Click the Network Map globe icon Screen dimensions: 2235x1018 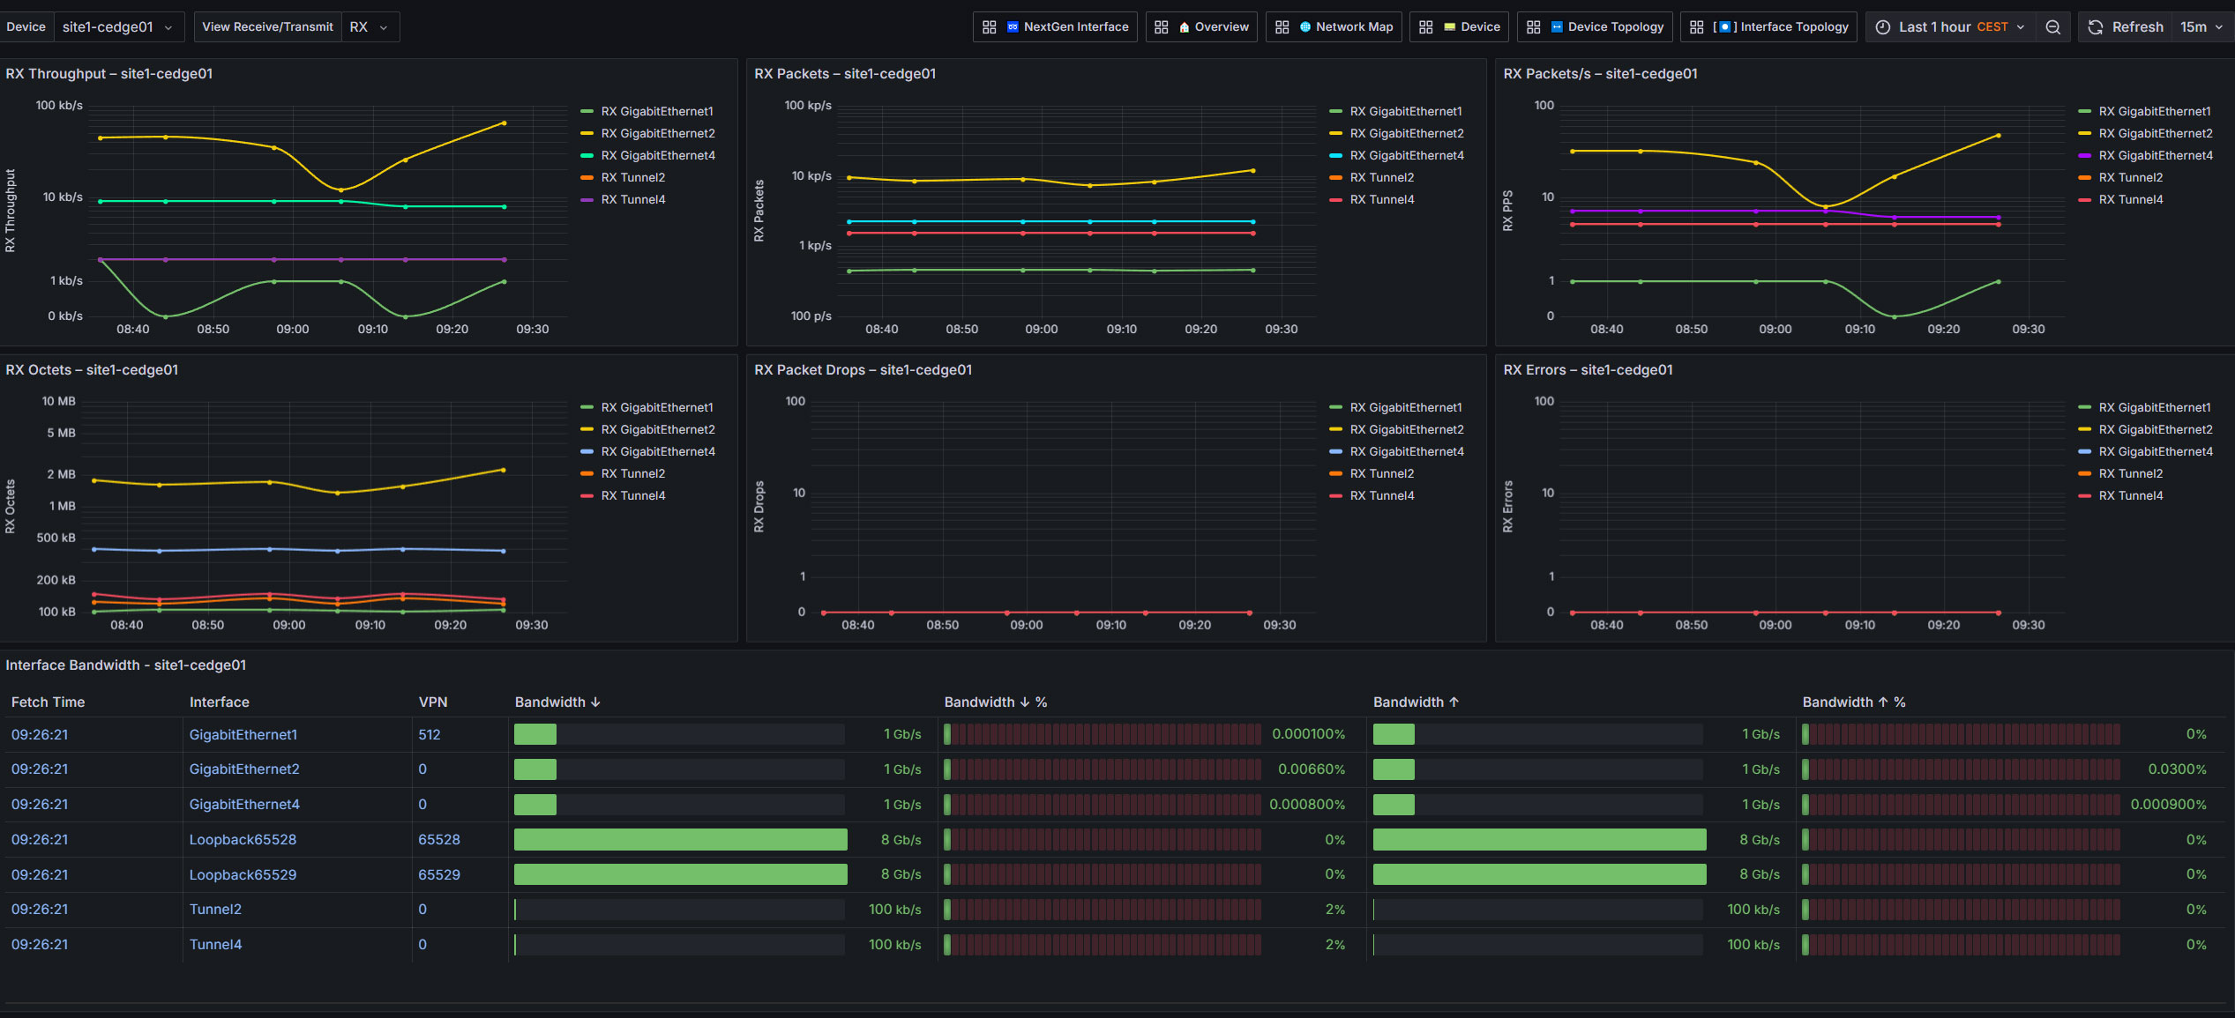pos(1305,27)
